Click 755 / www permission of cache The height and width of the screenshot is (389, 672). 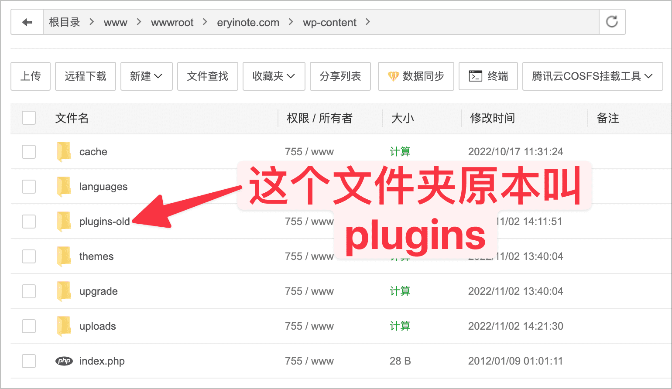point(309,152)
